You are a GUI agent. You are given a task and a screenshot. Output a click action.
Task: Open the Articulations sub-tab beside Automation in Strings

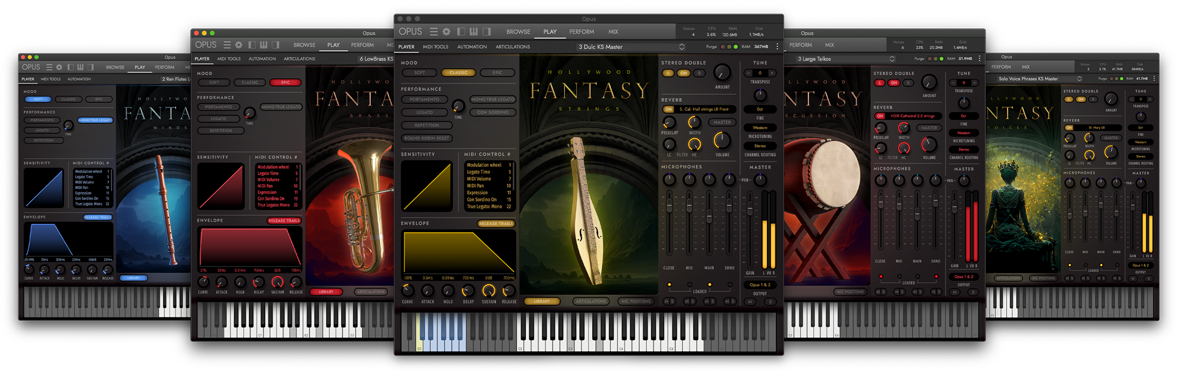click(x=513, y=47)
